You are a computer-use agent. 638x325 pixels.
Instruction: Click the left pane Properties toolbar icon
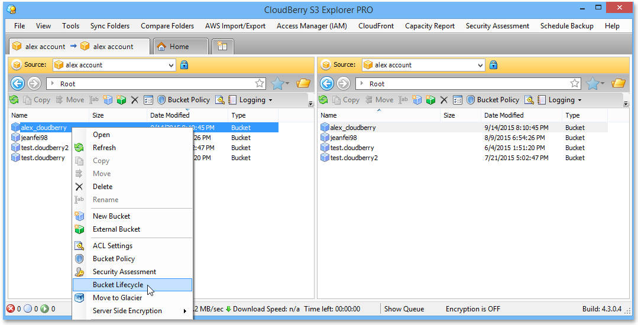[148, 100]
